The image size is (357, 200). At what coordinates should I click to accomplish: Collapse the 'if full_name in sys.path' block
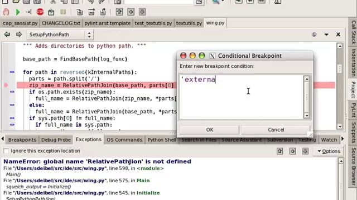pyautogui.click(x=12, y=124)
